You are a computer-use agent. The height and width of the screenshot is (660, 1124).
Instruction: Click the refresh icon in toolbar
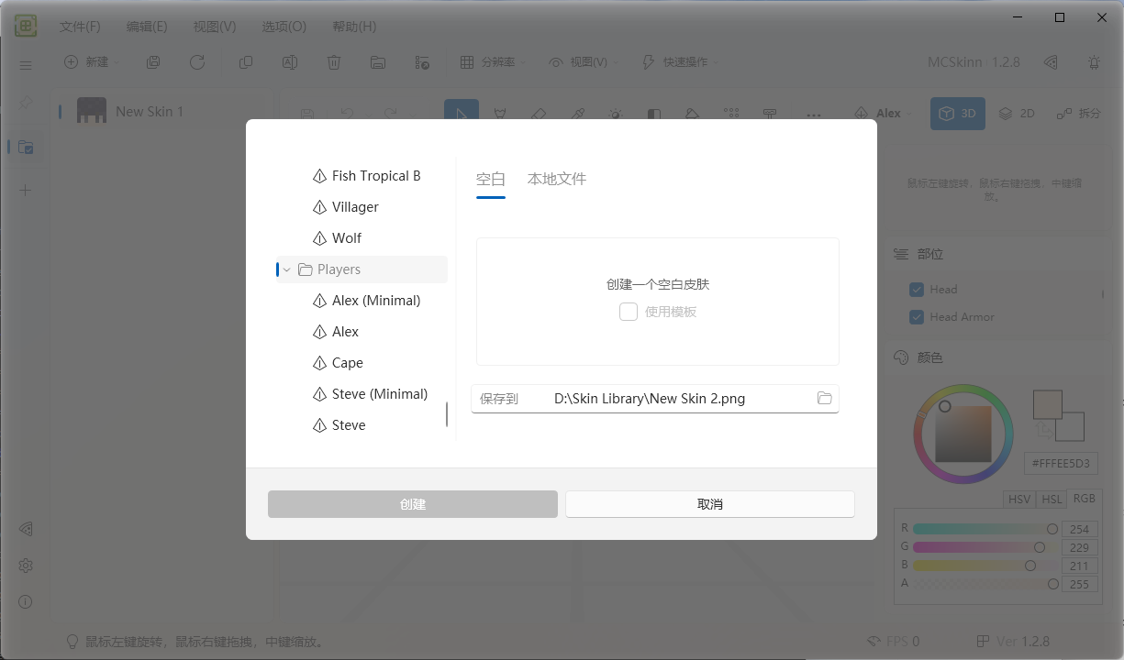pos(197,62)
